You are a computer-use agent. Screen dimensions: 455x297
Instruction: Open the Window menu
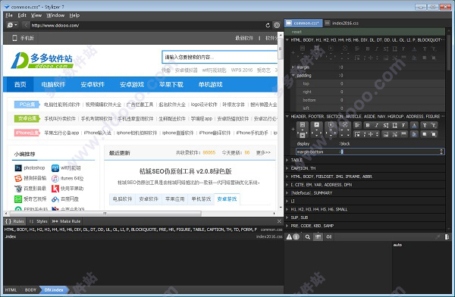[55, 15]
